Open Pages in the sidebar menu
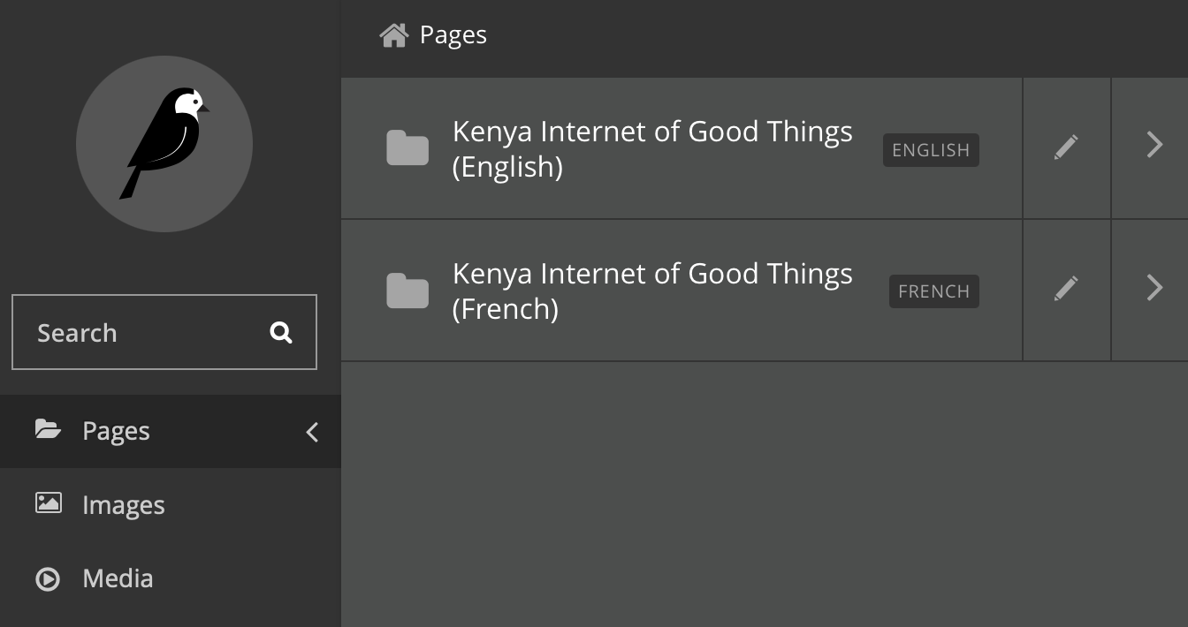This screenshot has width=1188, height=627. click(x=171, y=431)
